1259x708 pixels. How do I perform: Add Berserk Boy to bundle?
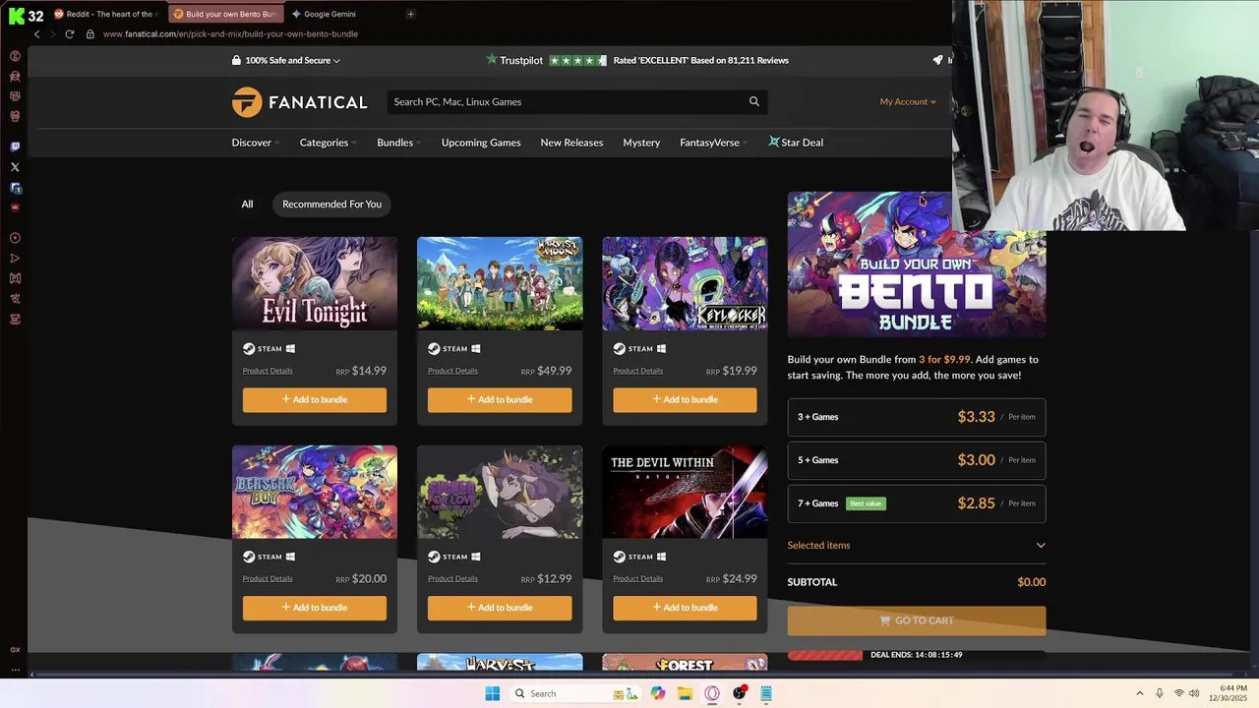(x=315, y=608)
